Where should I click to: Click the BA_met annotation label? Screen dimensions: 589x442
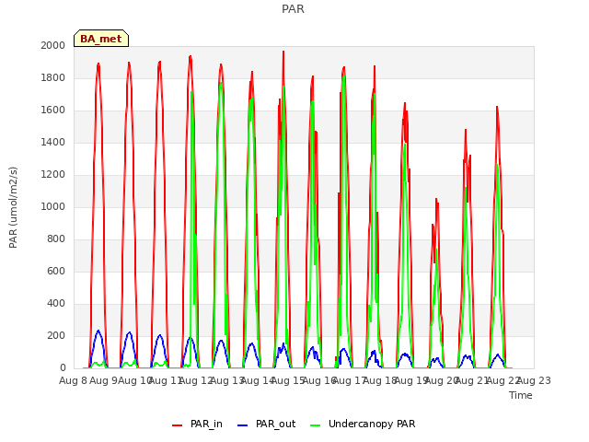(x=101, y=39)
